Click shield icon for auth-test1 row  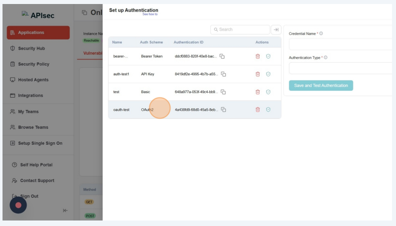(268, 74)
